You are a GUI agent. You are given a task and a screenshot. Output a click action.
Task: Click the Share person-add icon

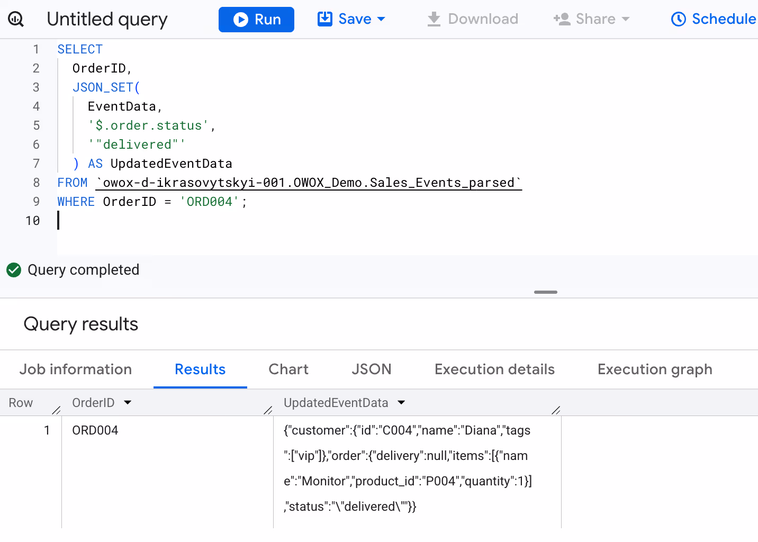pyautogui.click(x=562, y=19)
